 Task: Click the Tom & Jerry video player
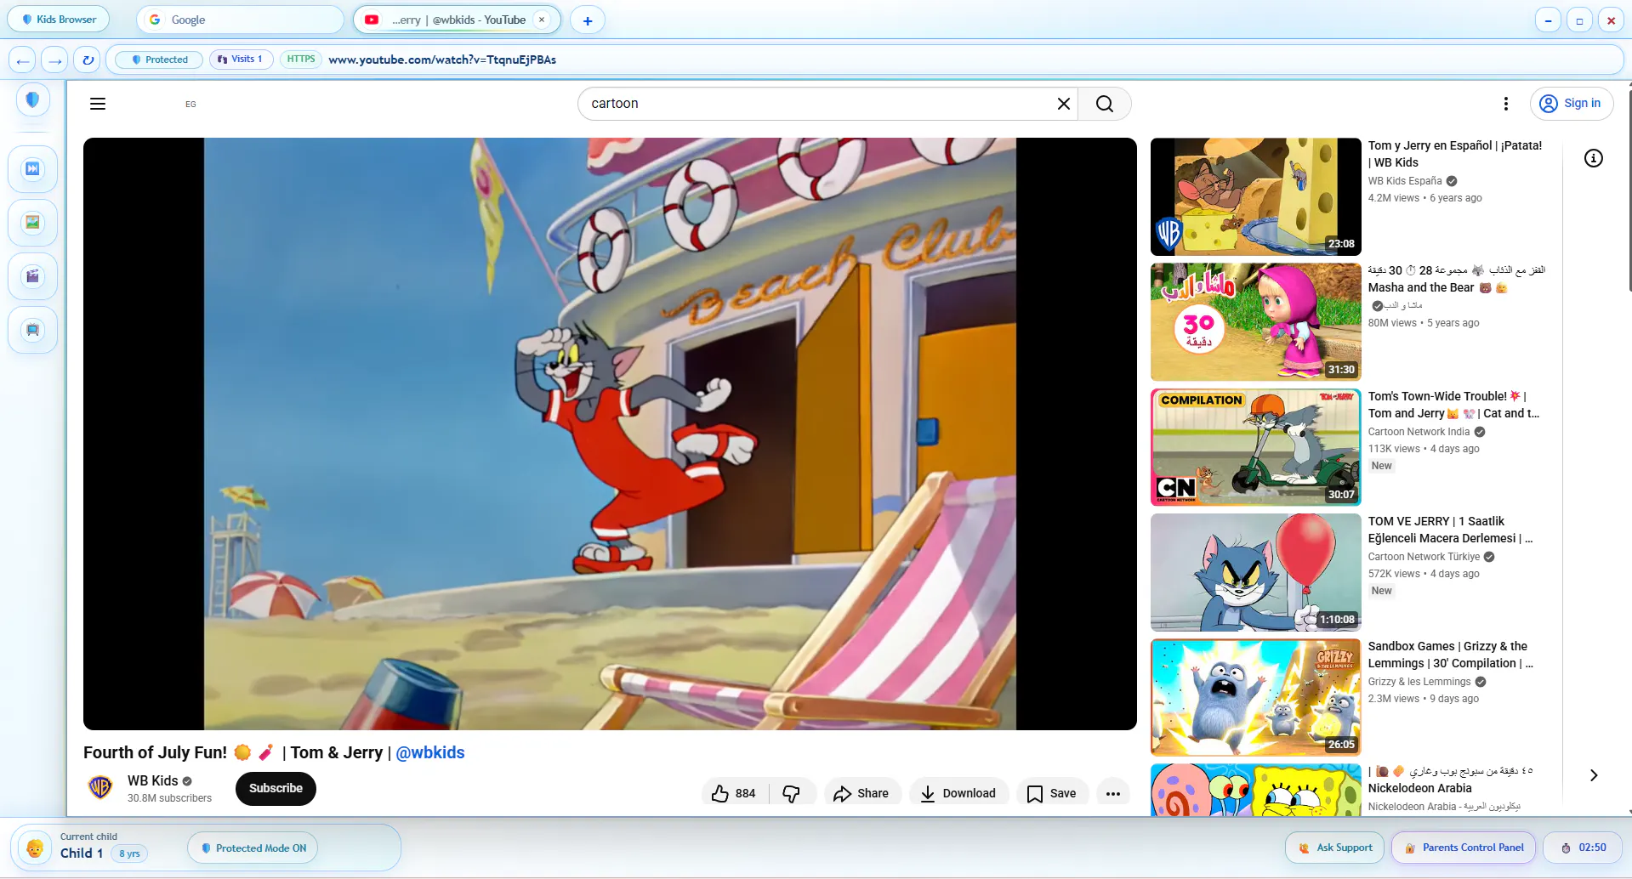click(x=610, y=434)
